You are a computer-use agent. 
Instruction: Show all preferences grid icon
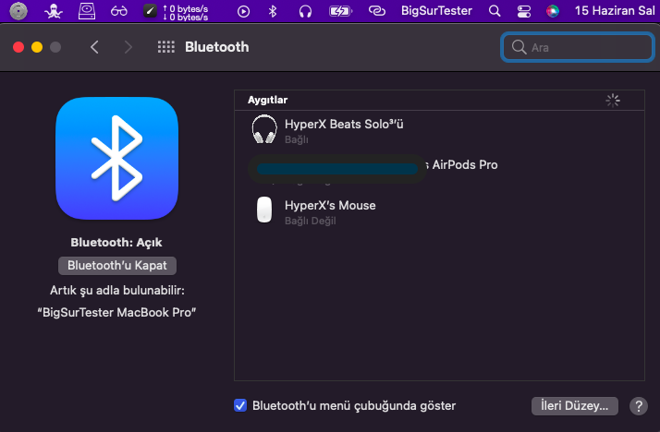pyautogui.click(x=166, y=47)
